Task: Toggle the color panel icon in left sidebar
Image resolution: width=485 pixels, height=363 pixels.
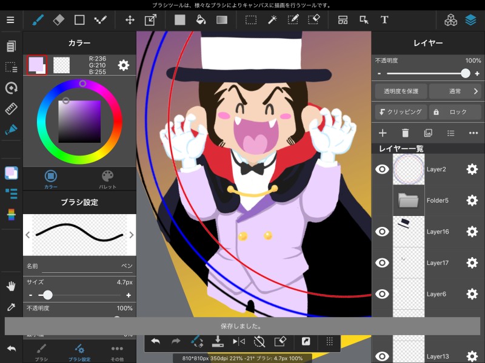Action: tap(11, 173)
